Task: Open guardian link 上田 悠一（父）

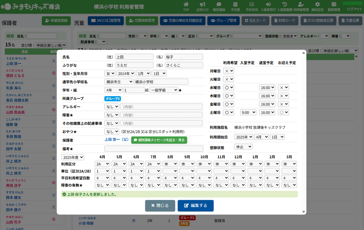Action: click(x=117, y=140)
